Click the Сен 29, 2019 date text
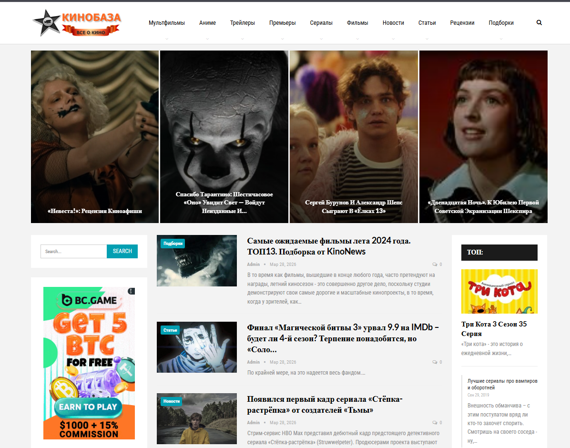This screenshot has width=570, height=448. click(x=478, y=395)
